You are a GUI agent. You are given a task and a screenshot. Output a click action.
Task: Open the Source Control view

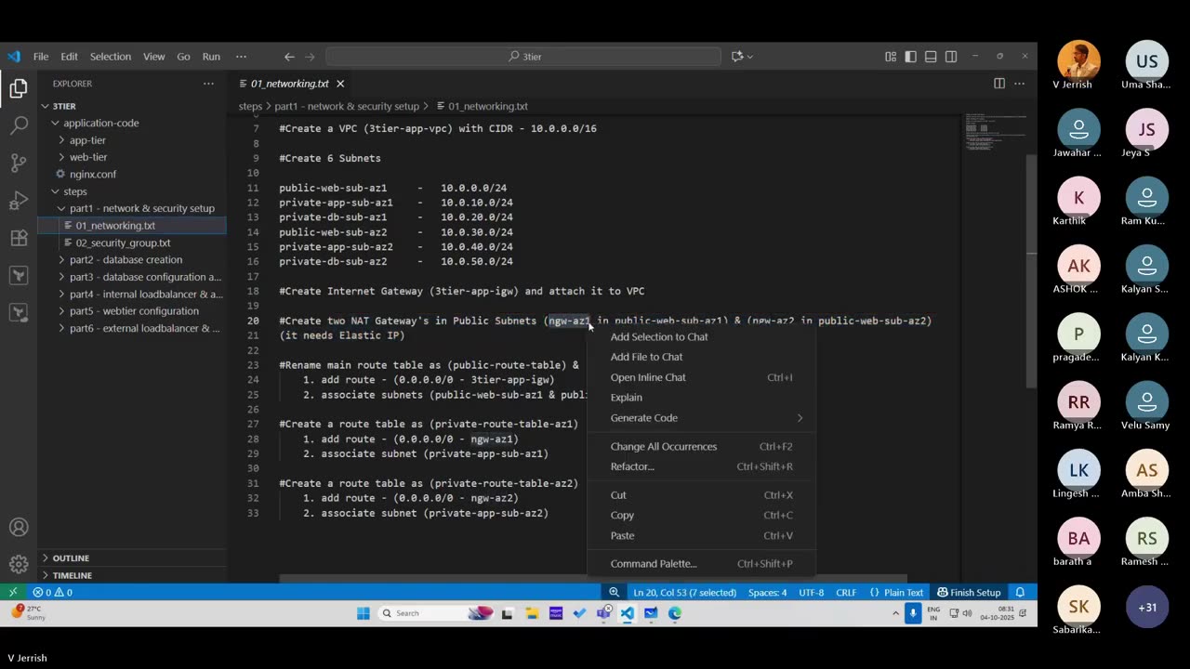(x=19, y=164)
